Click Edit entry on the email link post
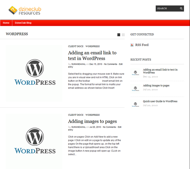This screenshot has height=169, width=190. click(121, 64)
